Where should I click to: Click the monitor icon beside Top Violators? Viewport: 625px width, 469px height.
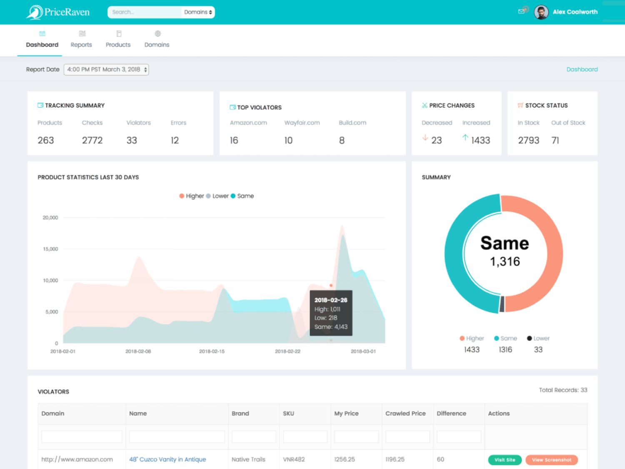coord(232,107)
